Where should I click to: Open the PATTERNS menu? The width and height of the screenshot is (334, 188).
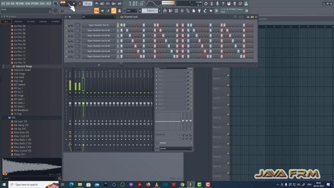coord(20,4)
